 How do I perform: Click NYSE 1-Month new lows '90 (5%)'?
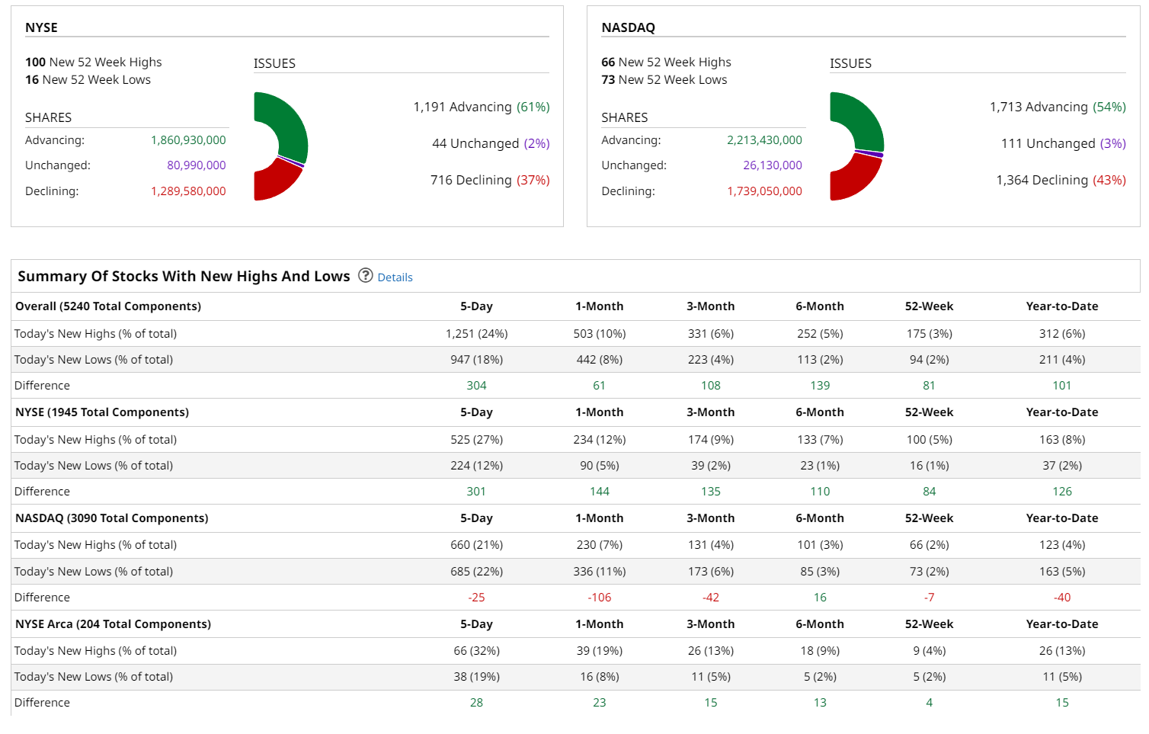600,466
